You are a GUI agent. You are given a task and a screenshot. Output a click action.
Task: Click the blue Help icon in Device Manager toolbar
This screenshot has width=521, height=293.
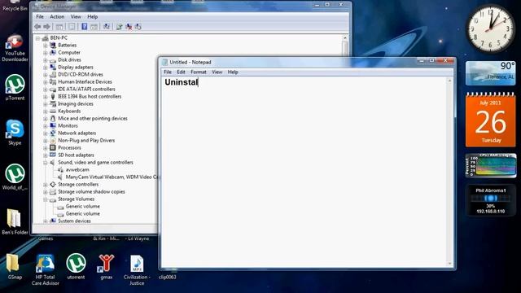tap(85, 27)
